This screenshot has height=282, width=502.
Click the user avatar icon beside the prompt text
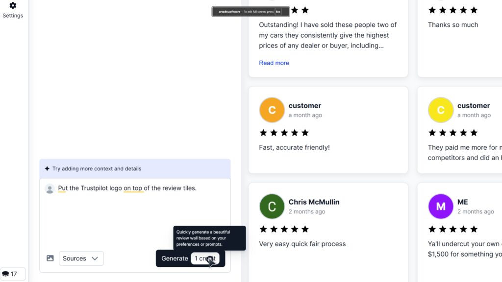coord(50,188)
